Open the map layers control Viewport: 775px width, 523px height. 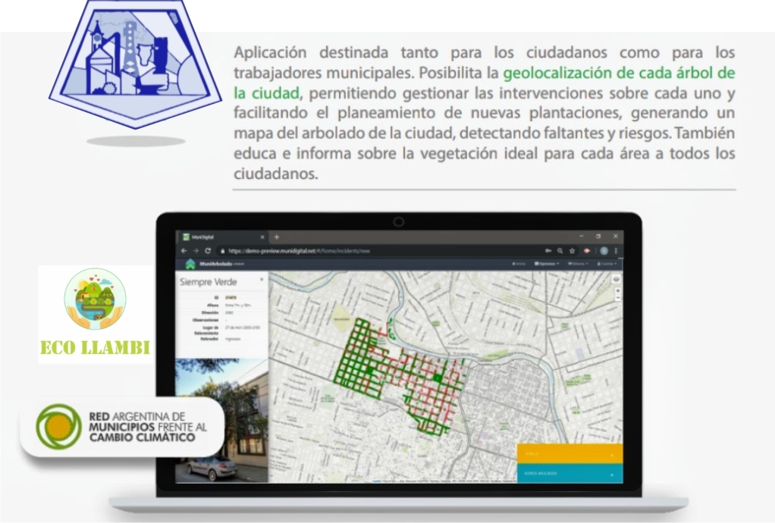(617, 279)
